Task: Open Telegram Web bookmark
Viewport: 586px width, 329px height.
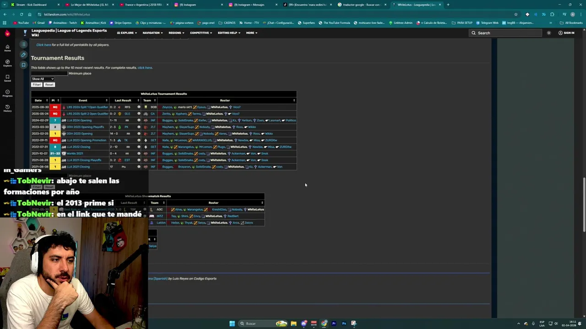Action: click(x=488, y=23)
